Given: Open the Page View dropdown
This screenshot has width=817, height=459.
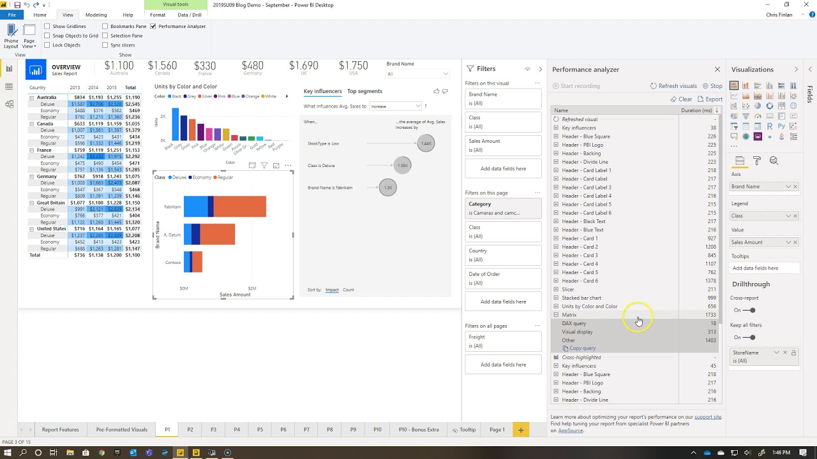Looking at the screenshot, I should pos(29,36).
